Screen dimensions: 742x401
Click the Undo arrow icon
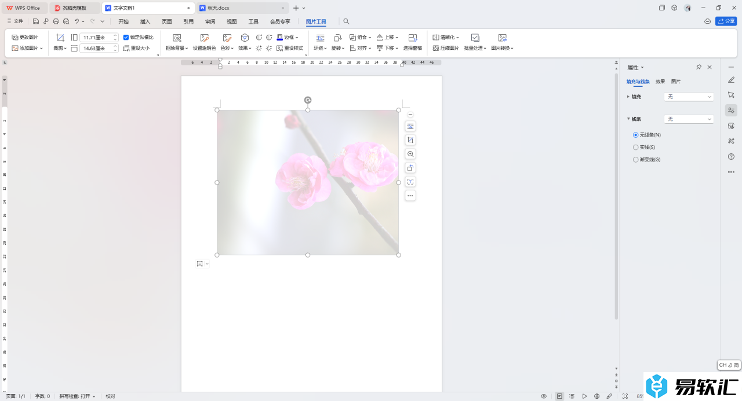[x=77, y=21]
